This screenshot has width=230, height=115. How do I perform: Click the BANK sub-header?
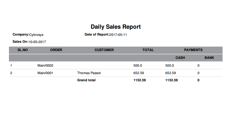(209, 58)
